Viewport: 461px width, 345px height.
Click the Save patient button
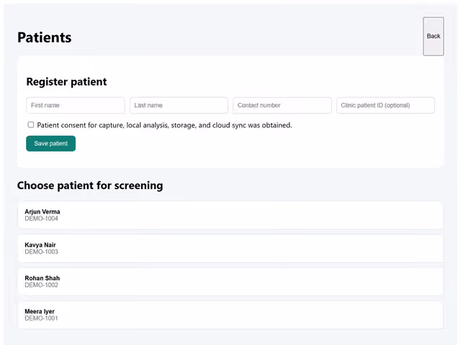(x=51, y=144)
